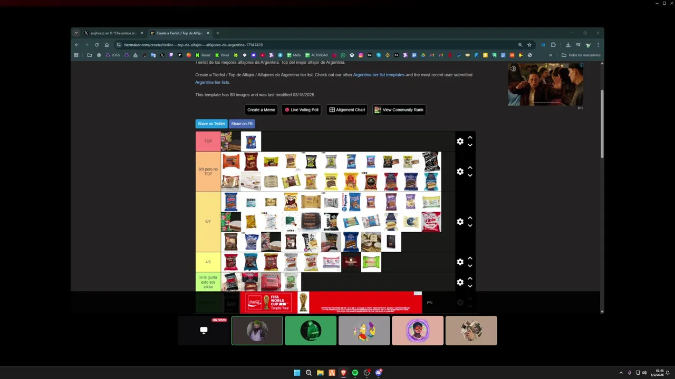Reload the tiermaker page
Image resolution: width=675 pixels, height=379 pixels.
97,45
